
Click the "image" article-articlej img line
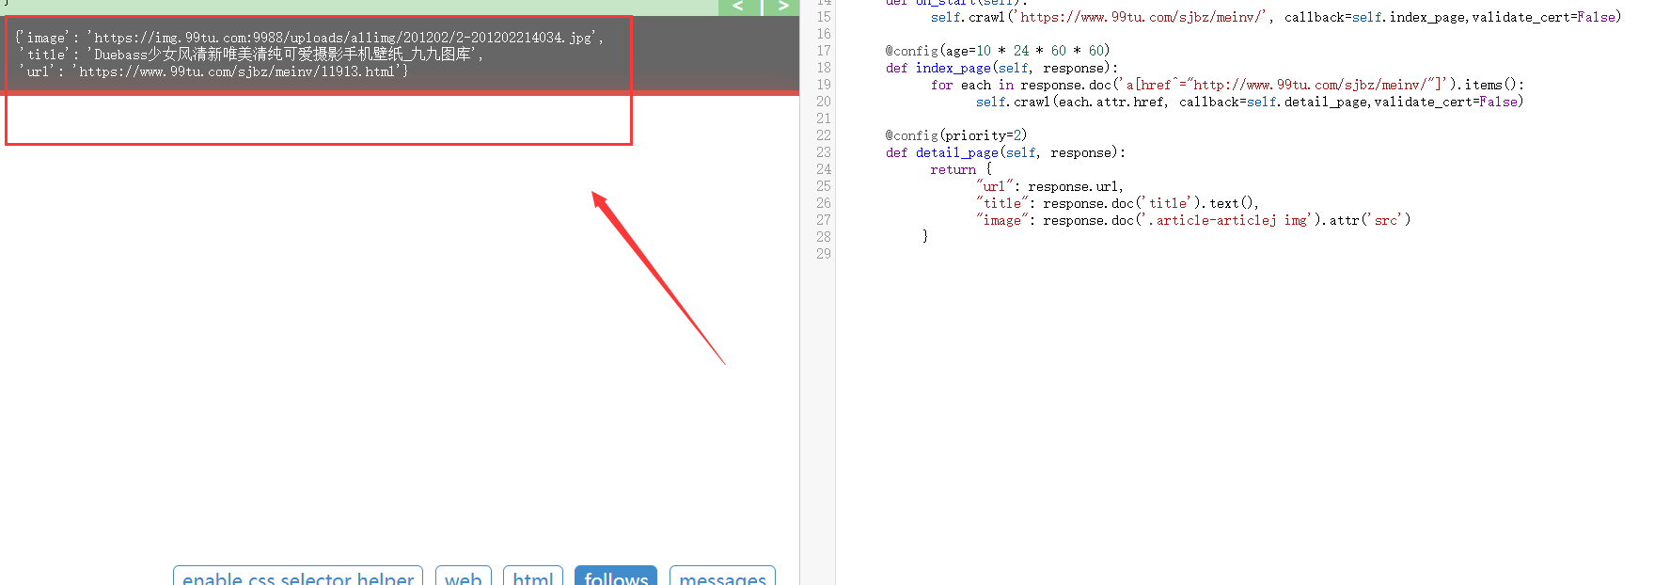pyautogui.click(x=1193, y=220)
